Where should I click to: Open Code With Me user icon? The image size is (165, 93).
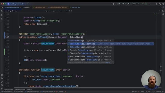click(156, 4)
